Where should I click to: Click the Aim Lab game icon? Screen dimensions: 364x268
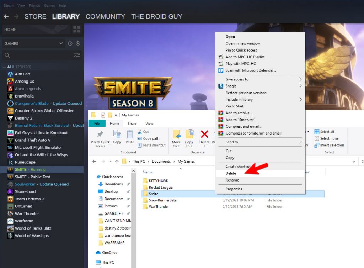click(10, 74)
